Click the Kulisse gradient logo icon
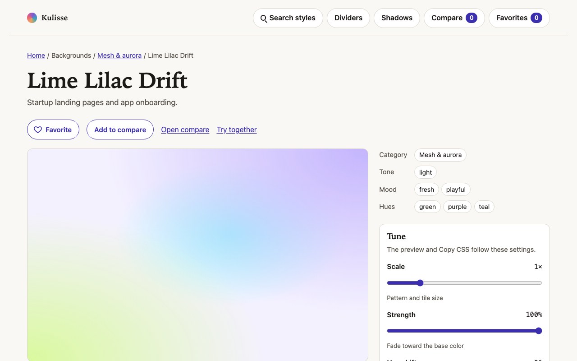The height and width of the screenshot is (361, 577). [x=32, y=18]
